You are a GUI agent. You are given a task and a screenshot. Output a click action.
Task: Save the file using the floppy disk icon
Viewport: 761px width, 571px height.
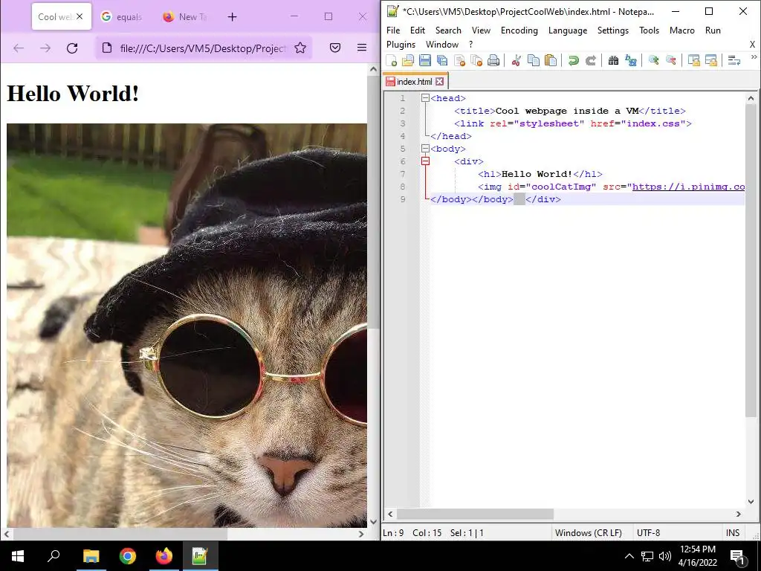pos(425,60)
